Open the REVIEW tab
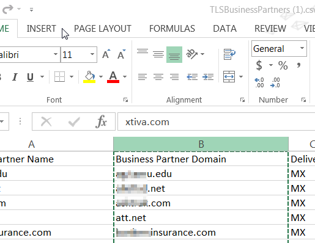Screen dimensions: 315x243 click(270, 29)
